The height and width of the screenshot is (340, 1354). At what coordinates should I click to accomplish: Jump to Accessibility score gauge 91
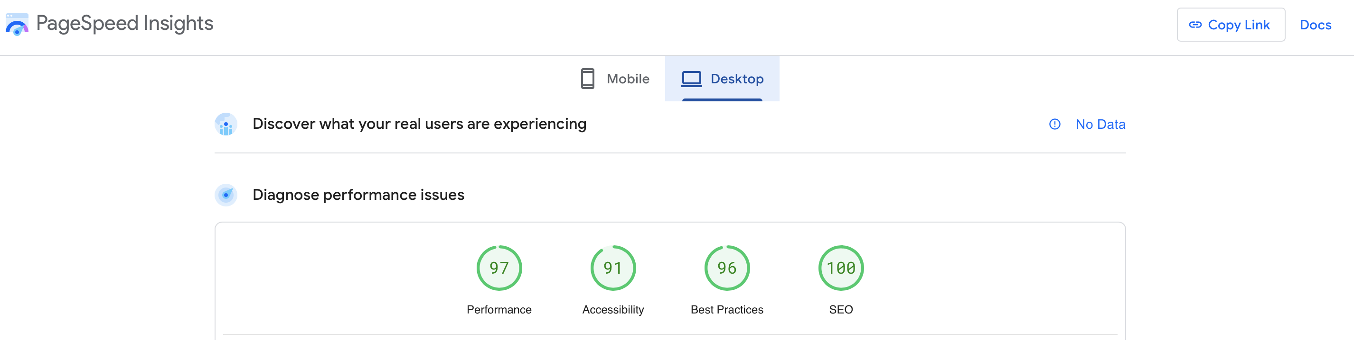click(613, 268)
